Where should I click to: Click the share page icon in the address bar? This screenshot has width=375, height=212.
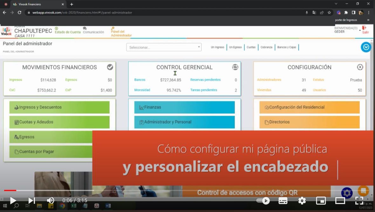tap(322, 13)
